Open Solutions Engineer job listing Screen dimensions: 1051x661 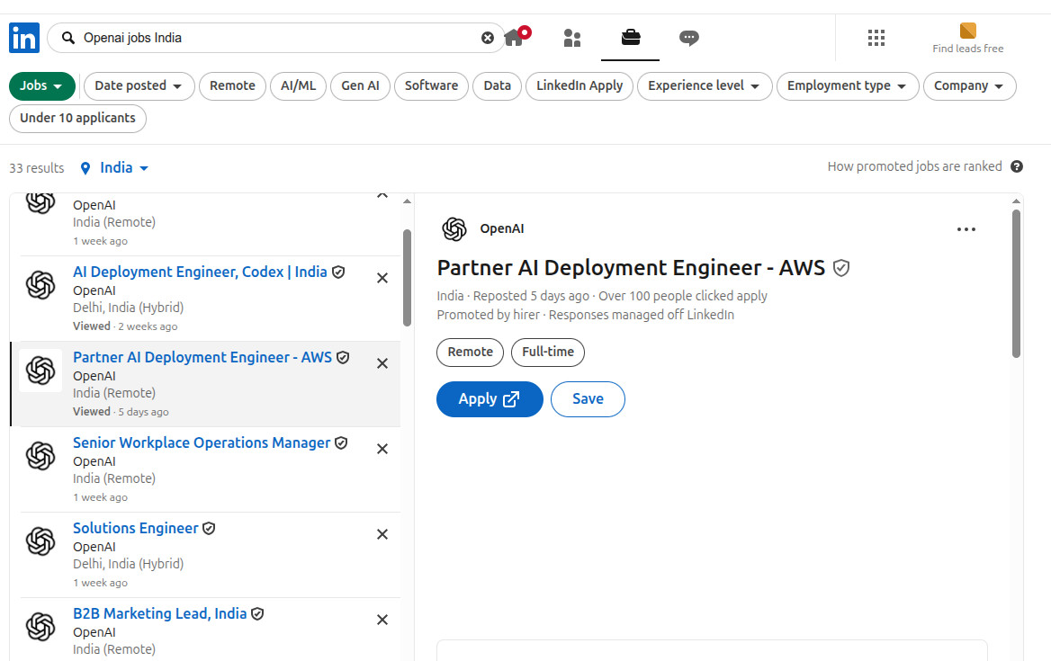coord(135,529)
